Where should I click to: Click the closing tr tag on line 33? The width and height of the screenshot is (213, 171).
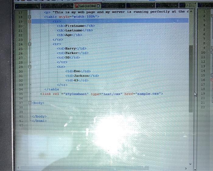[x=62, y=85]
